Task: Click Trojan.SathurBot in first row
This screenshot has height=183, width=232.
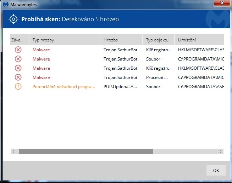Action: [x=121, y=50]
